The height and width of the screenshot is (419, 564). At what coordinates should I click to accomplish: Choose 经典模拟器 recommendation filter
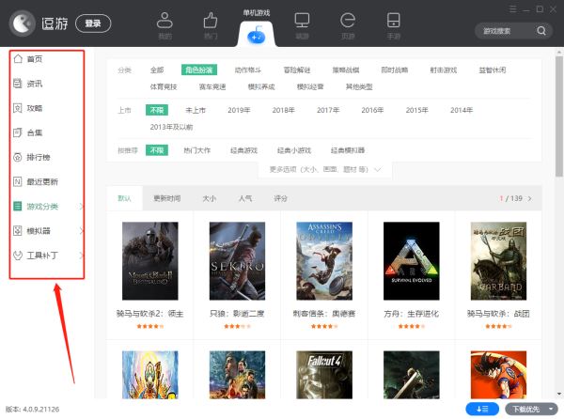point(348,150)
